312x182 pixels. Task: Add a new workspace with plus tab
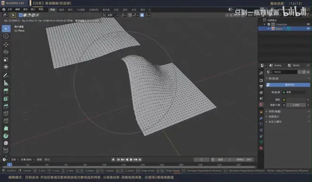(x=150, y=9)
